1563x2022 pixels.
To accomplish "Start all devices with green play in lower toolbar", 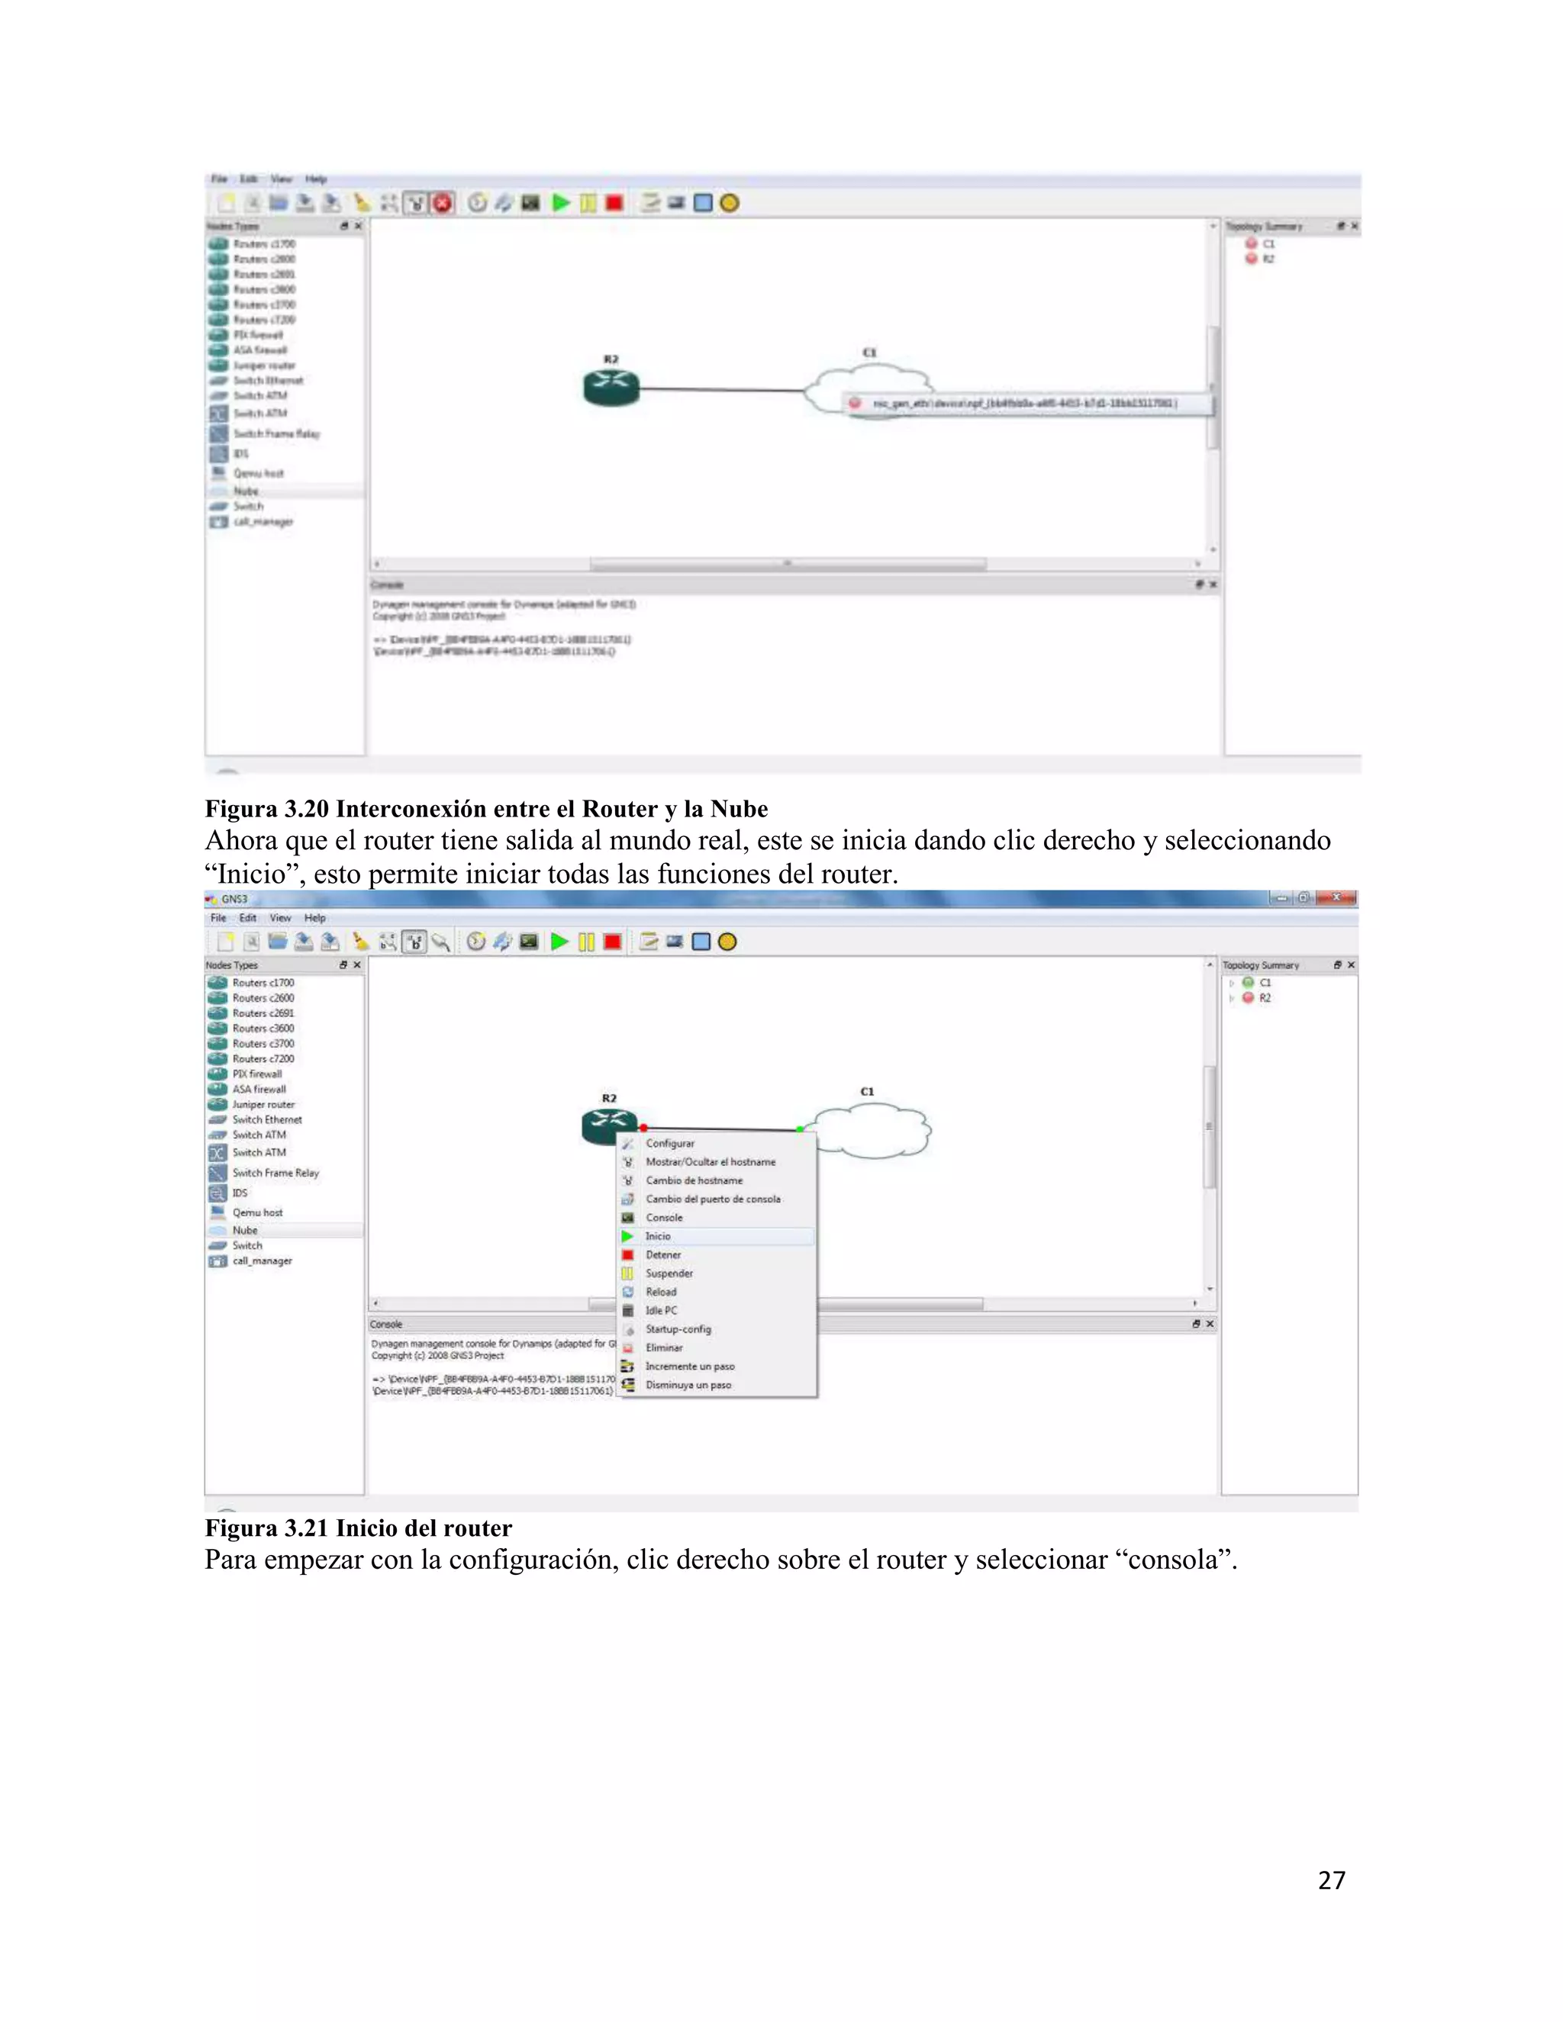I will pyautogui.click(x=559, y=942).
